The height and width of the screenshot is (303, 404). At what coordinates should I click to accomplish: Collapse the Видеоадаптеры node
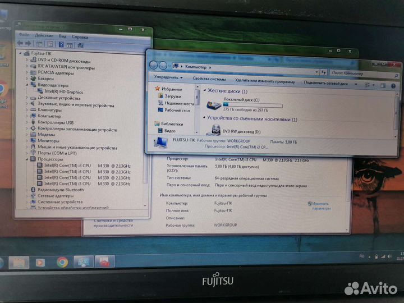coord(27,85)
